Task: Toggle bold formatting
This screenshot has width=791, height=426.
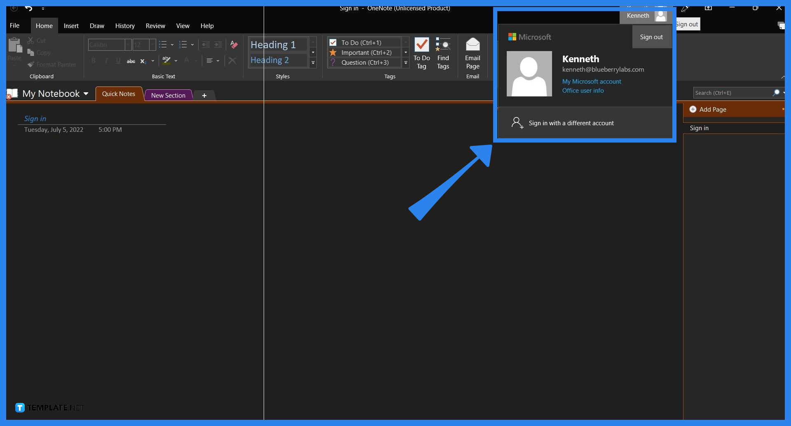Action: point(94,61)
